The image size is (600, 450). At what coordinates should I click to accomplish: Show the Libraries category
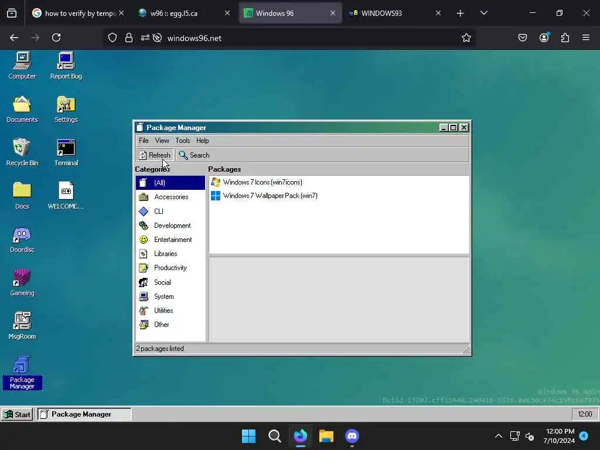pyautogui.click(x=171, y=254)
